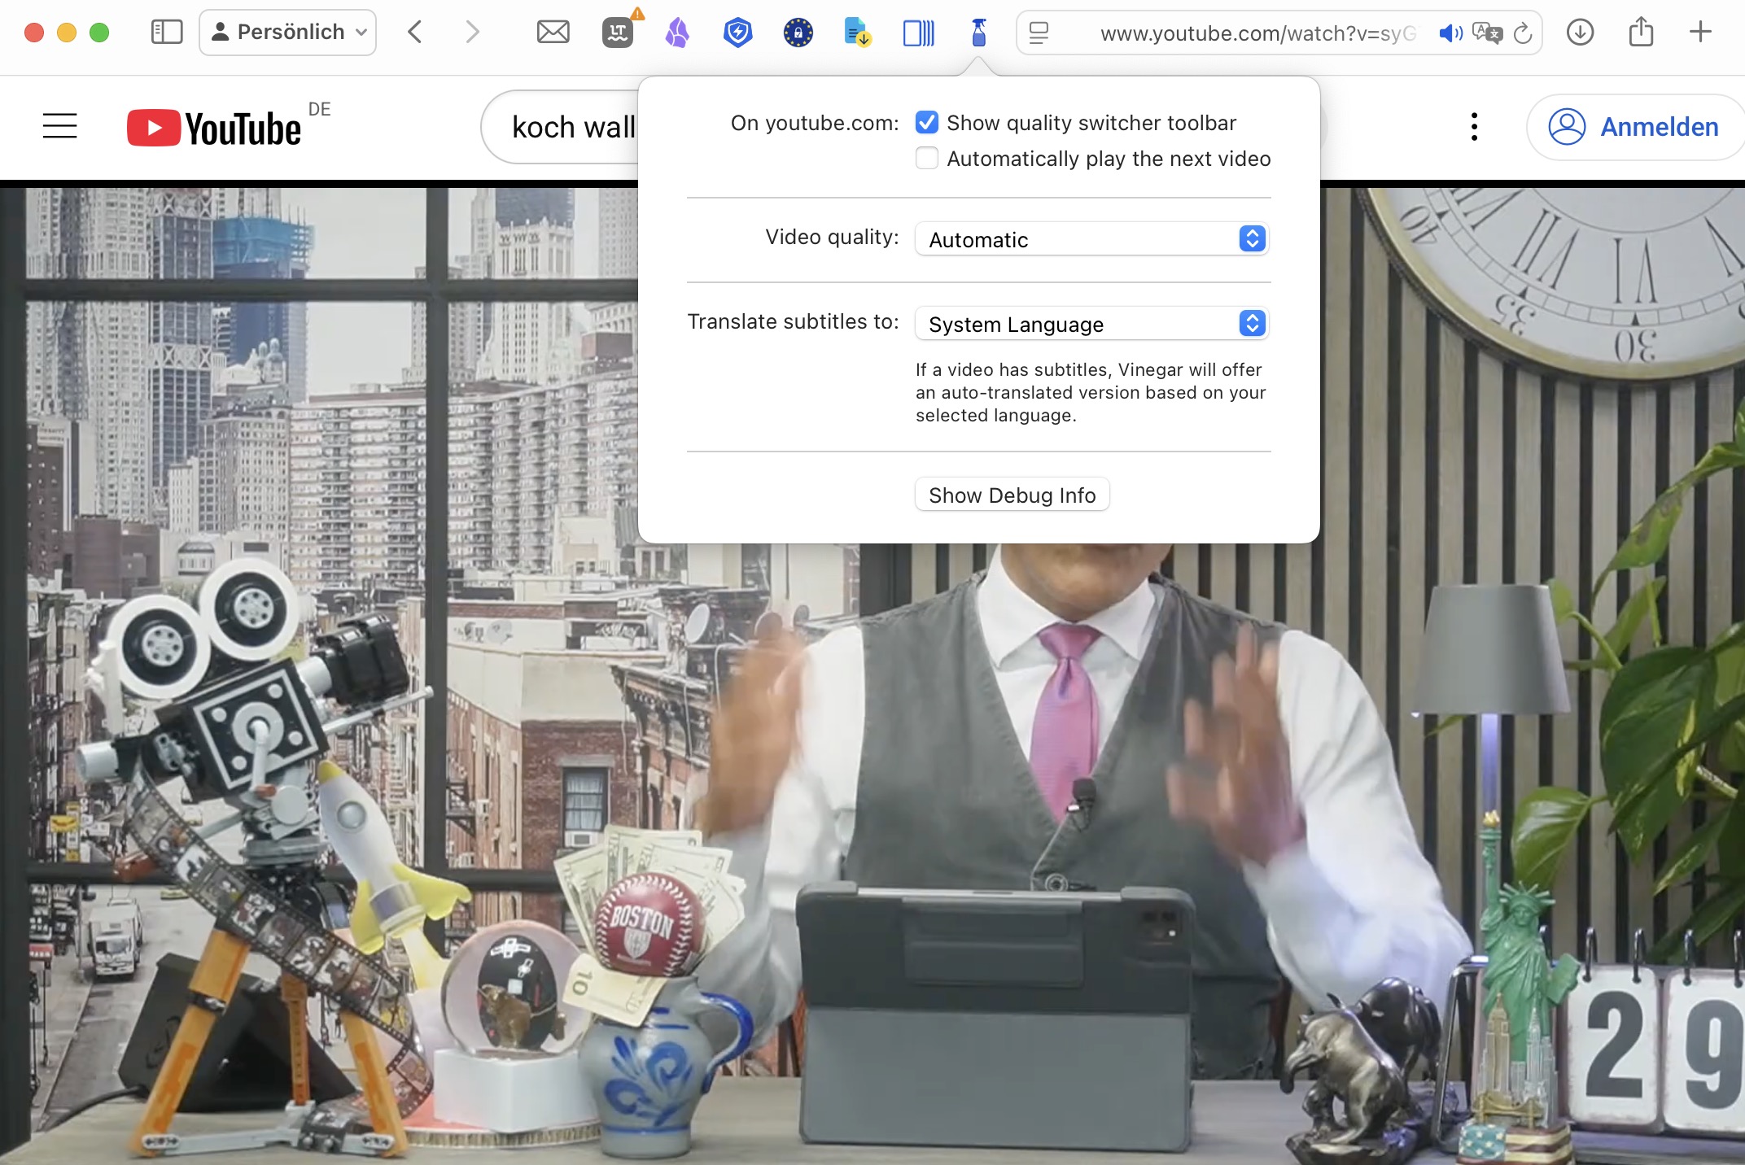Open YouTube three-dot settings menu
The height and width of the screenshot is (1165, 1745).
(x=1474, y=127)
